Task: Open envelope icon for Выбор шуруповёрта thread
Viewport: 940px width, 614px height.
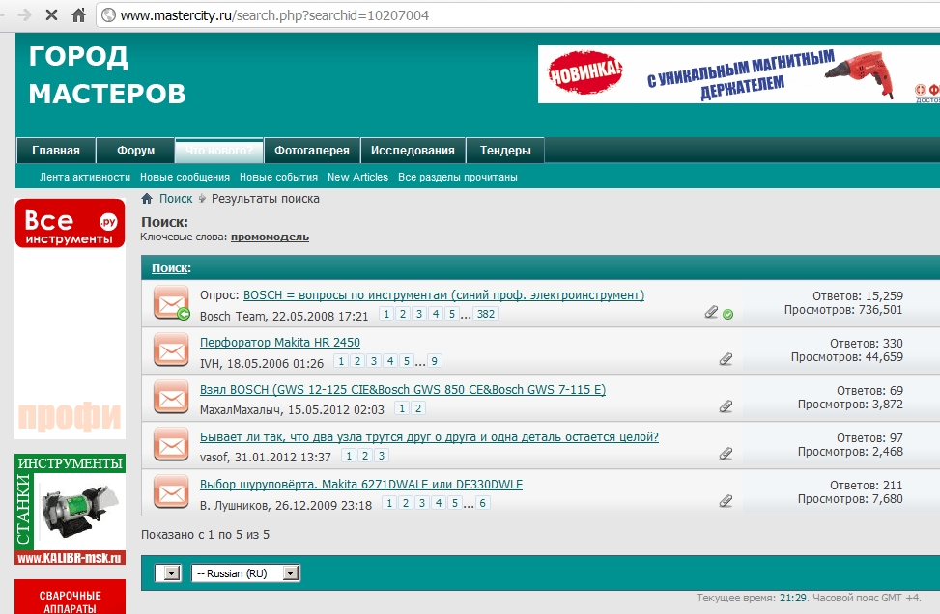Action: (171, 492)
